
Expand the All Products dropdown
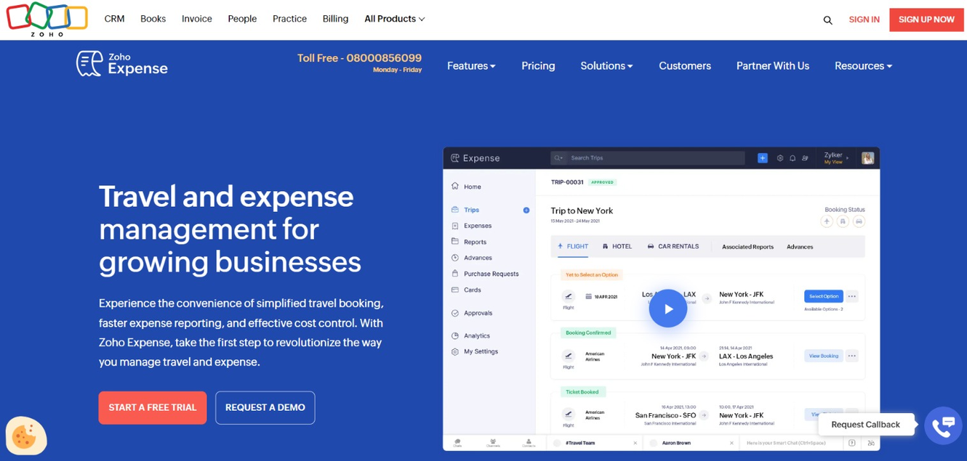point(394,18)
